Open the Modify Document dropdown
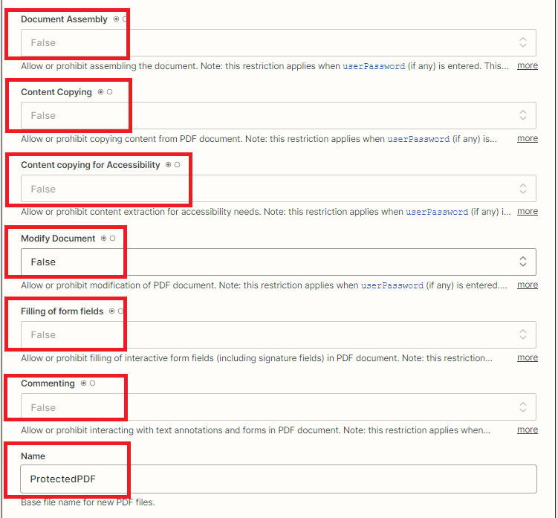558x518 pixels. click(273, 262)
